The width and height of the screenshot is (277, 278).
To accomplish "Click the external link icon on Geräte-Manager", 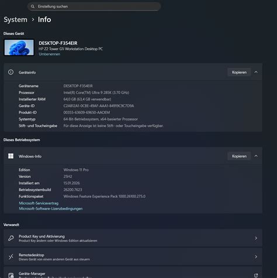I will click(256, 275).
